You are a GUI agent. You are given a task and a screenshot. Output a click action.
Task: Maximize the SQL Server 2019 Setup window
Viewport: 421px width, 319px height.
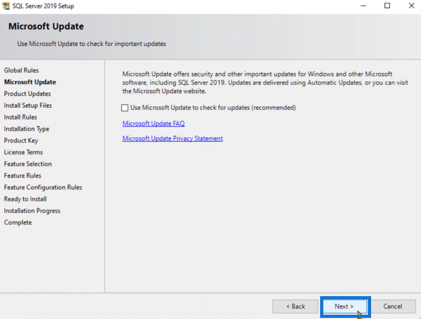tap(387, 6)
